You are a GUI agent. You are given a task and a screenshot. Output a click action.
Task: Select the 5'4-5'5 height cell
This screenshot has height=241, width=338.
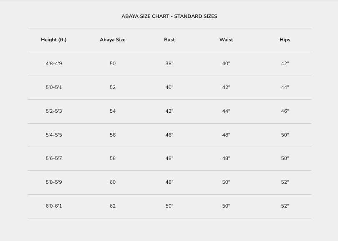[x=54, y=135]
